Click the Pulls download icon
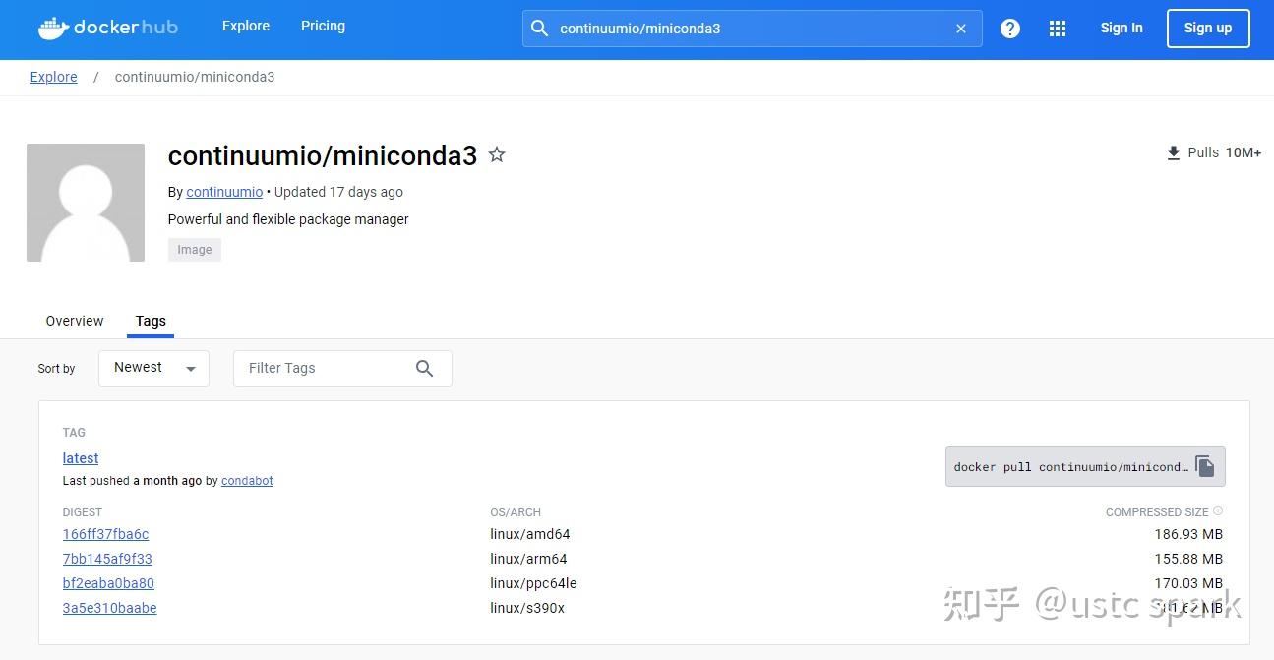The width and height of the screenshot is (1274, 660). point(1173,152)
